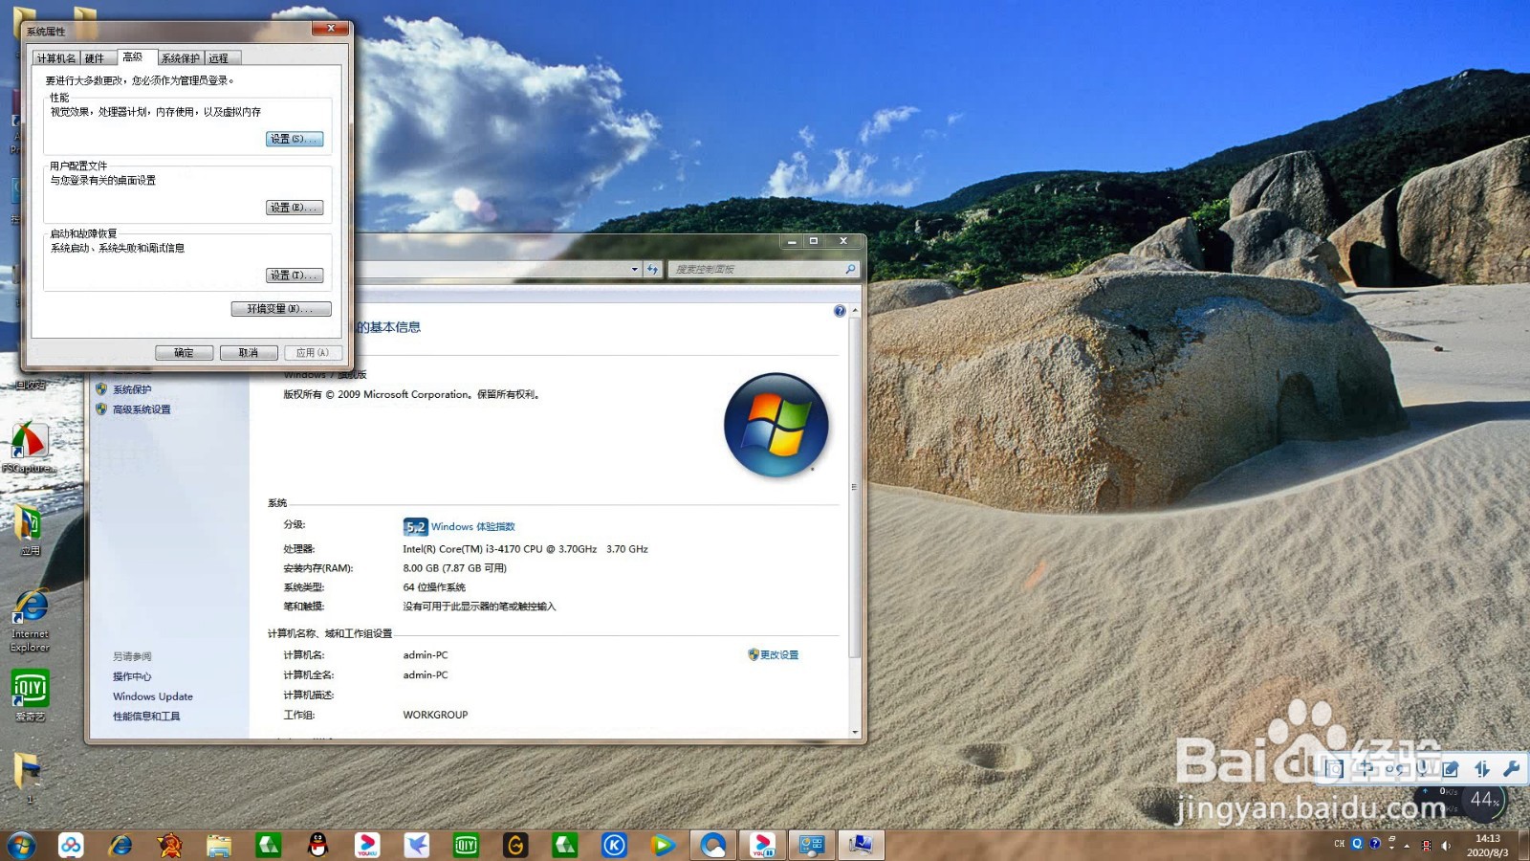Viewport: 1530px width, 861px height.
Task: Open the Start menu orb
Action: pos(21,845)
